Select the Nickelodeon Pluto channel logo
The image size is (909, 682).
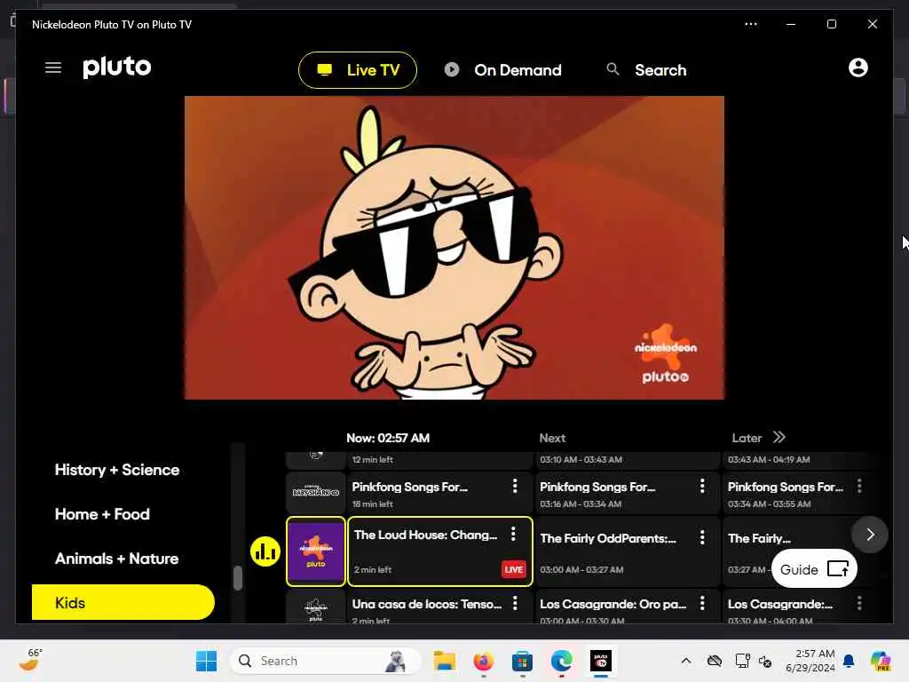pyautogui.click(x=316, y=551)
